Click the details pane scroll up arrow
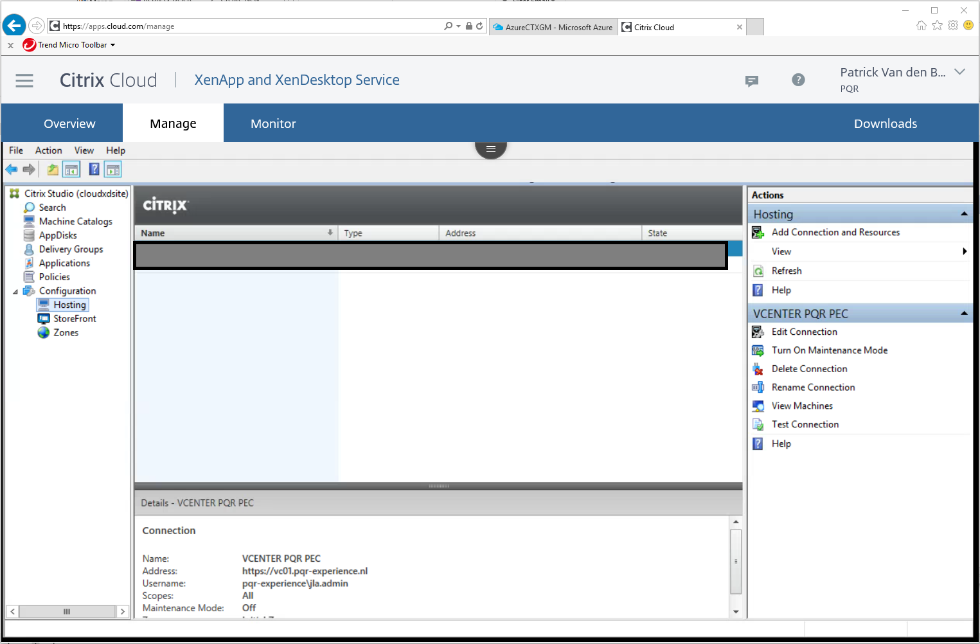The image size is (980, 644). (736, 521)
